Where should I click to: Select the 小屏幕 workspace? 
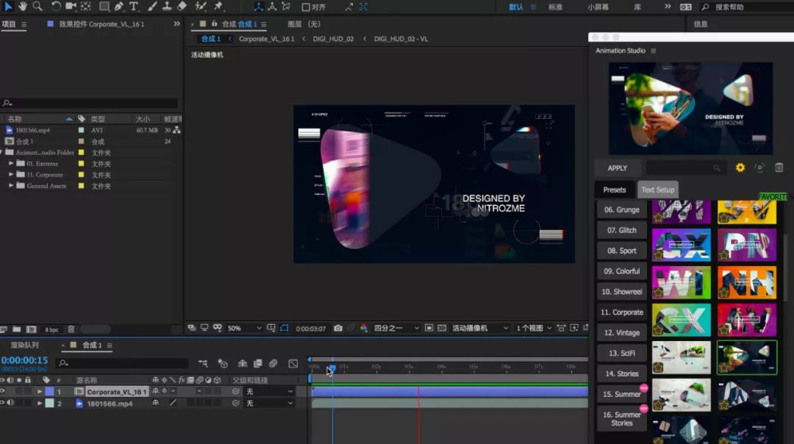click(598, 7)
